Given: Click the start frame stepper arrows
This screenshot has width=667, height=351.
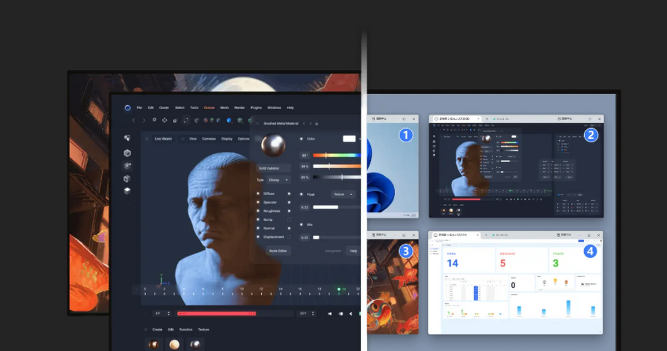Looking at the screenshot, I should pyautogui.click(x=169, y=314).
